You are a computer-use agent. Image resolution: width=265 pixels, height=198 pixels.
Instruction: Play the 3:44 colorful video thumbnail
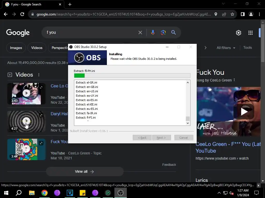coord(26,149)
